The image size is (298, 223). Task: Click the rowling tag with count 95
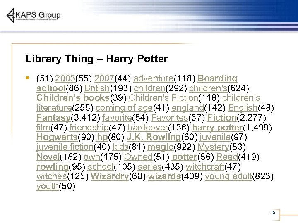(53, 167)
